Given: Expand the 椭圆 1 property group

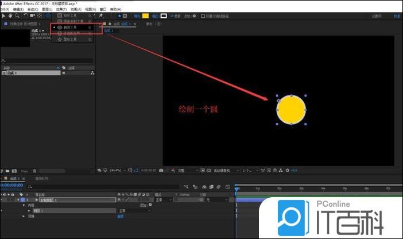Looking at the screenshot, I should pos(30,211).
